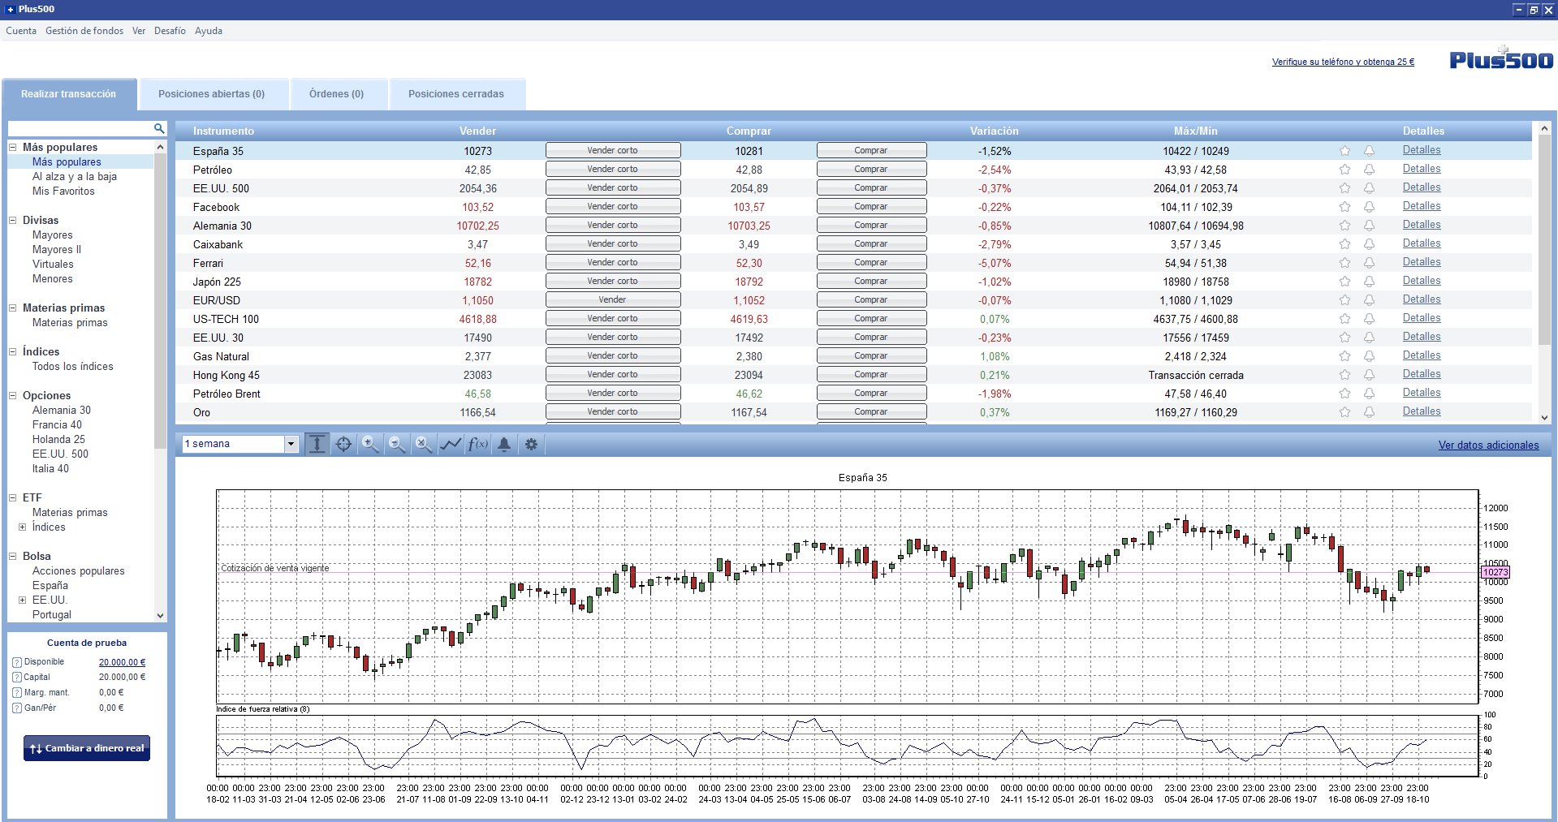The height and width of the screenshot is (822, 1558).
Task: Switch to Posiciones abiertas (0) tab
Action: pyautogui.click(x=213, y=94)
